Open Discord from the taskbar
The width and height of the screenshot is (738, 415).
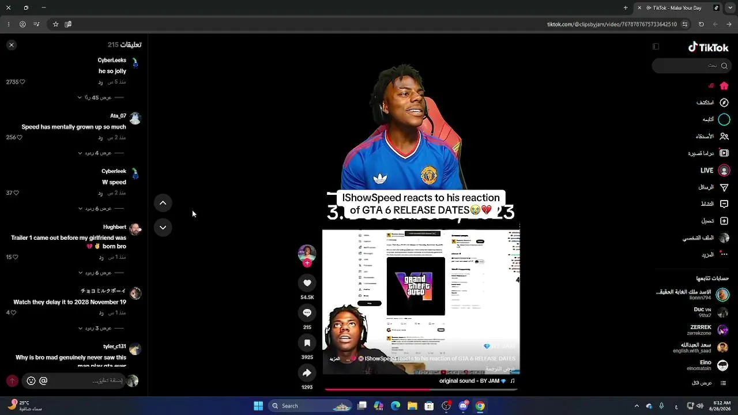[463, 406]
